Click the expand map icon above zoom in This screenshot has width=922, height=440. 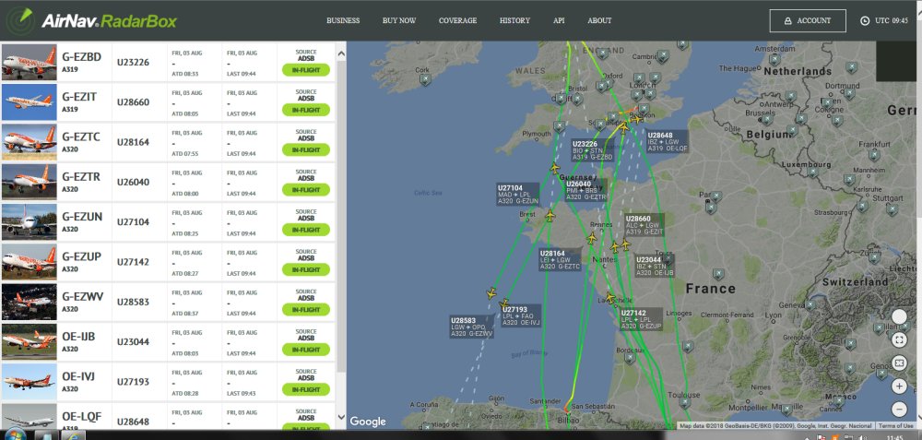click(899, 363)
